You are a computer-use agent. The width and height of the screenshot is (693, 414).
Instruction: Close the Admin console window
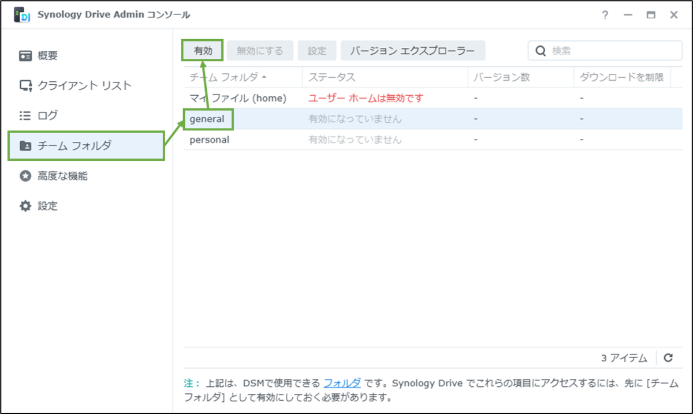click(674, 16)
